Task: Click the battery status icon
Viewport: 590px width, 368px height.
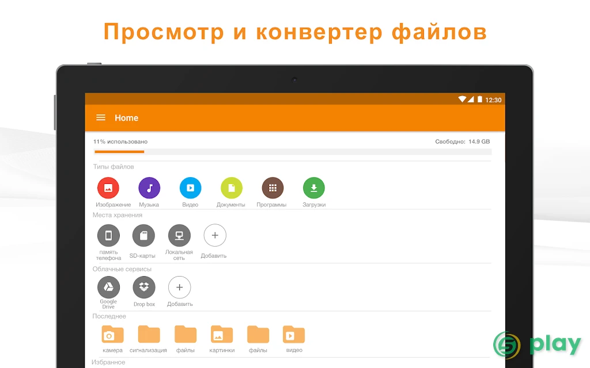Action: (480, 99)
